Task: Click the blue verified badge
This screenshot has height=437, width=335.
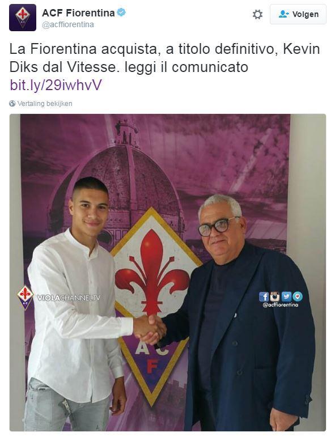Action: 121,12
